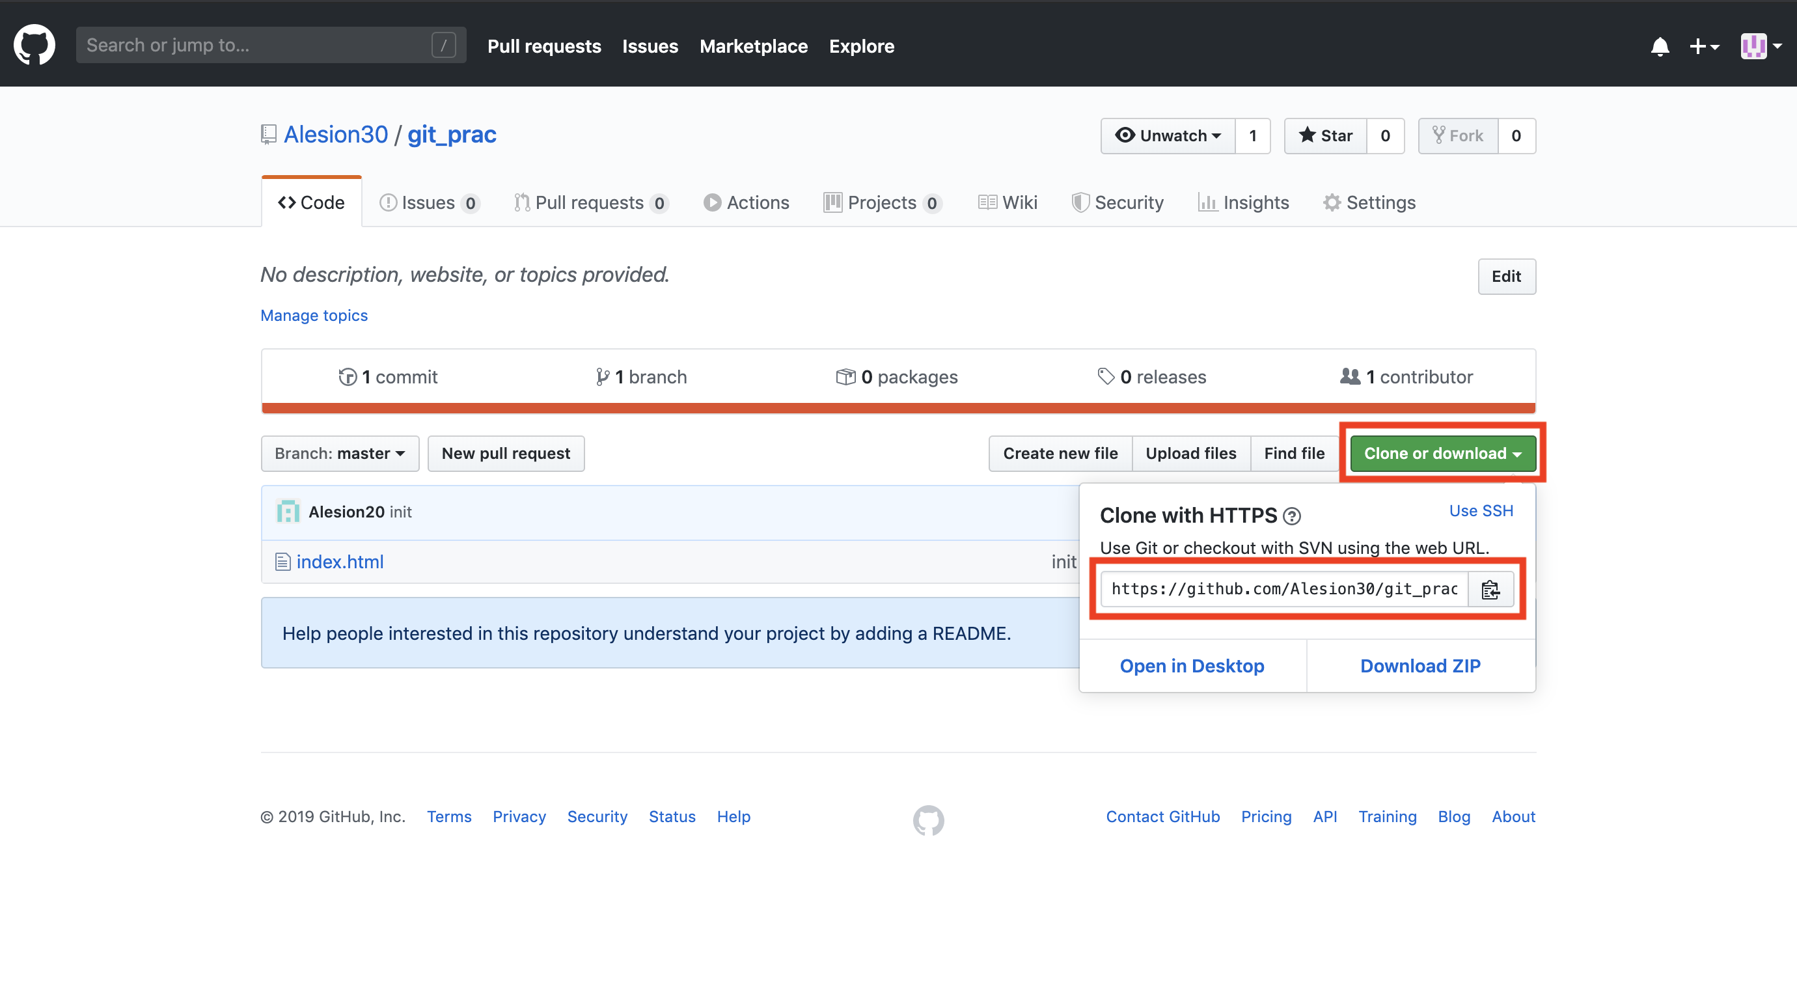
Task: Open Upload files
Action: tap(1191, 454)
